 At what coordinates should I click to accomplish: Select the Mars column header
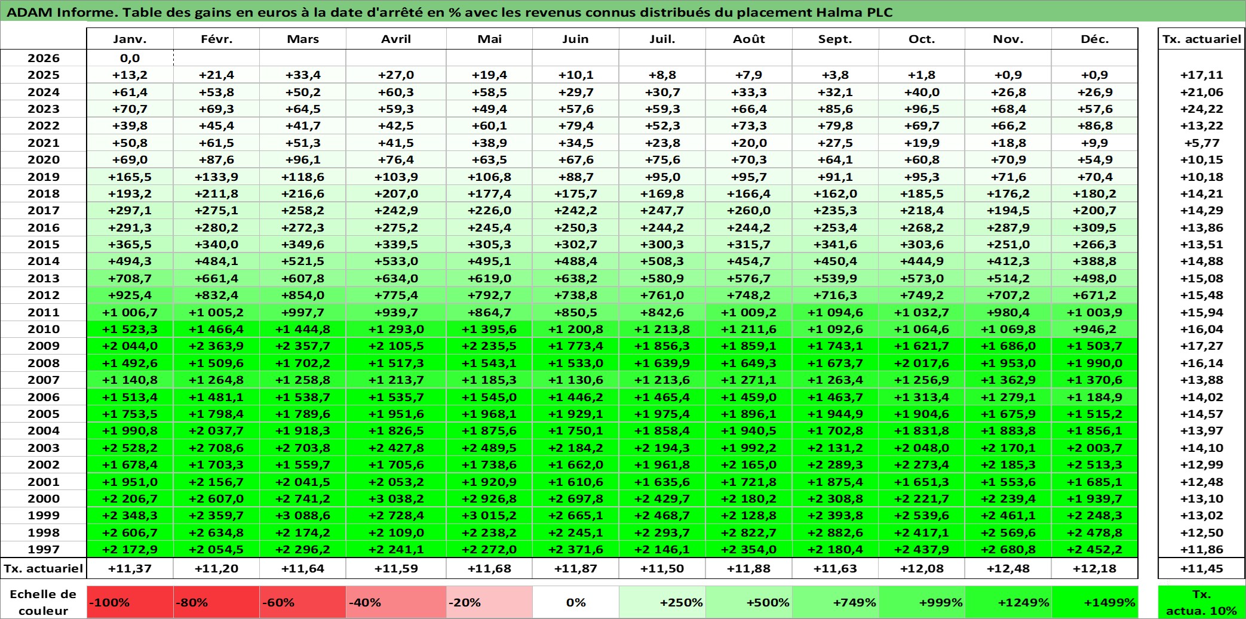point(303,39)
